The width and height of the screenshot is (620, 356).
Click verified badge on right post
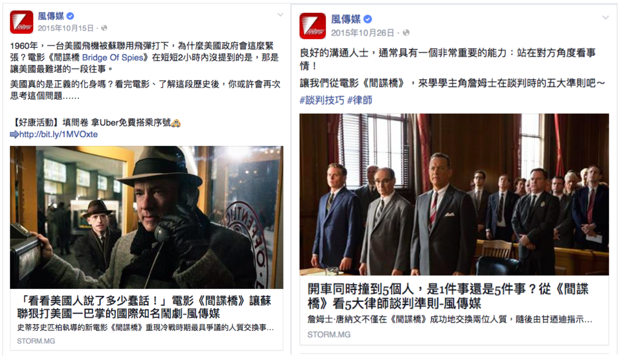[x=368, y=19]
